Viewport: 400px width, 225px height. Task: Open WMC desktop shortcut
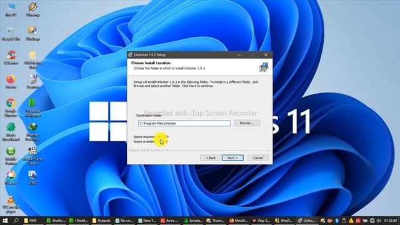coord(32,177)
